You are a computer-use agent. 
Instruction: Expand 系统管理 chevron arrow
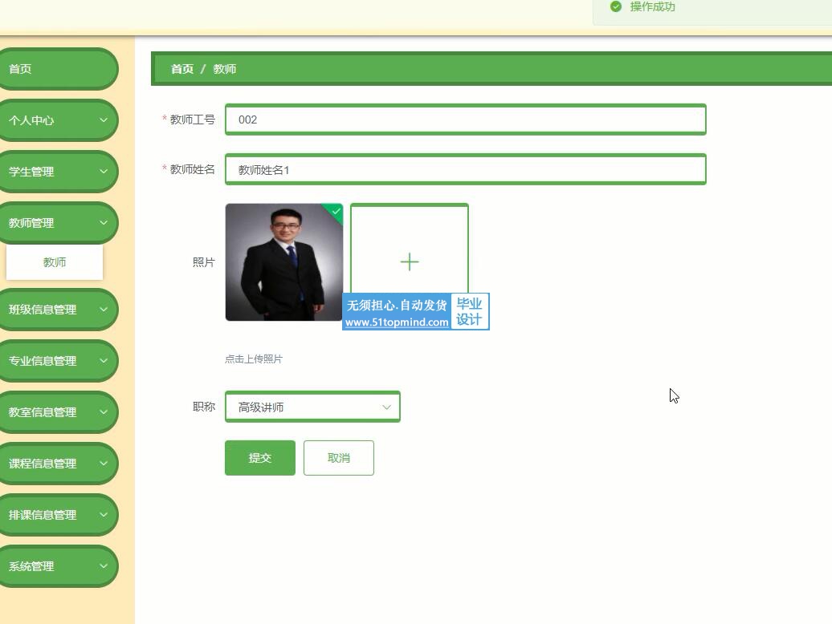point(104,566)
